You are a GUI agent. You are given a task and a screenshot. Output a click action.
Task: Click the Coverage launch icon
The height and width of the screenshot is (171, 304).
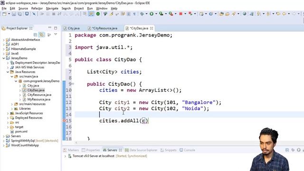(x=161, y=14)
